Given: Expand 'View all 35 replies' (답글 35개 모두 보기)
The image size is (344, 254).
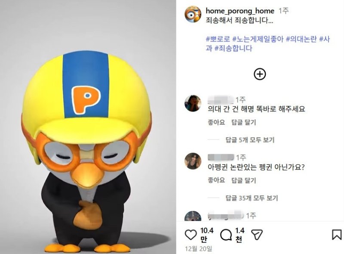Looking at the screenshot, I should 252,198.
